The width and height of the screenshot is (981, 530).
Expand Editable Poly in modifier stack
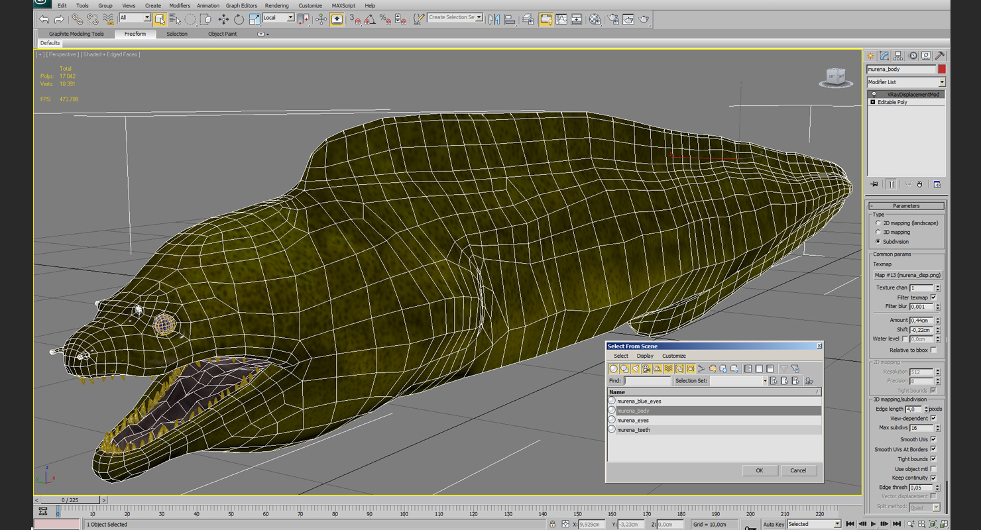tap(873, 102)
